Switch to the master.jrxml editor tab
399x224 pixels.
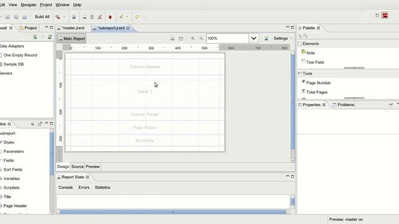73,28
